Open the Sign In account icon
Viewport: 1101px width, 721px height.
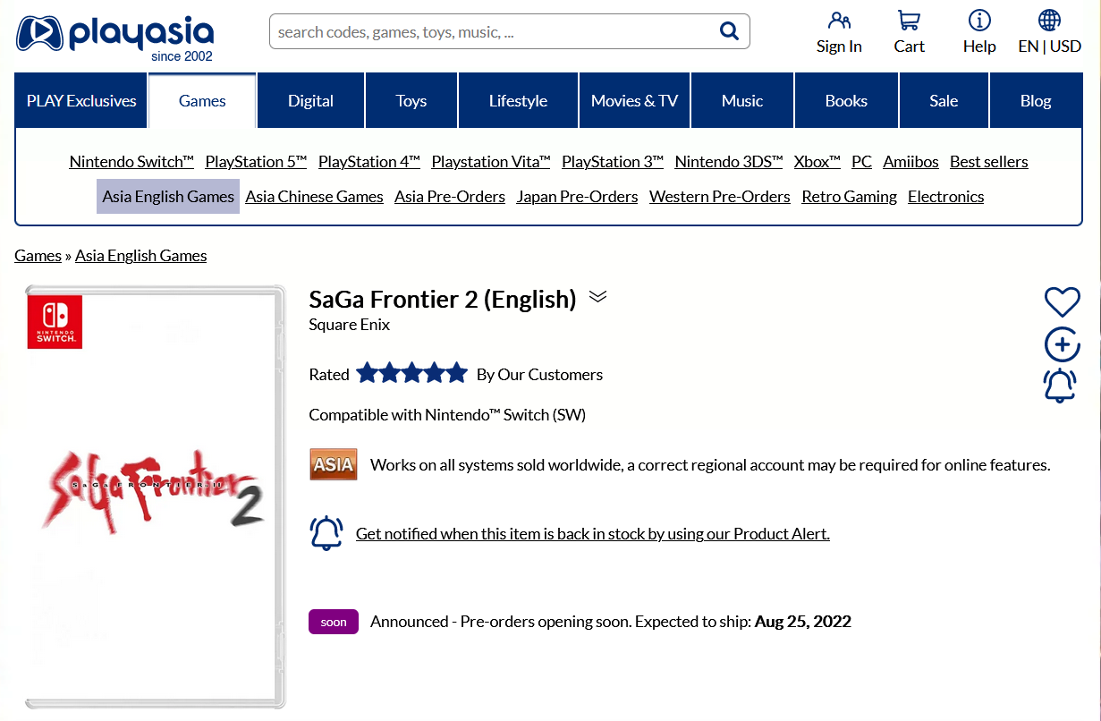tap(839, 21)
